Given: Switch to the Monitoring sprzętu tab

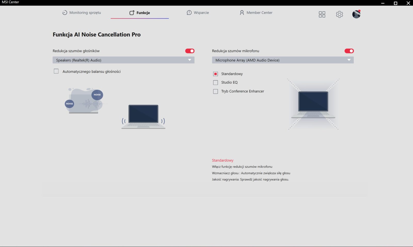Looking at the screenshot, I should 85,13.
